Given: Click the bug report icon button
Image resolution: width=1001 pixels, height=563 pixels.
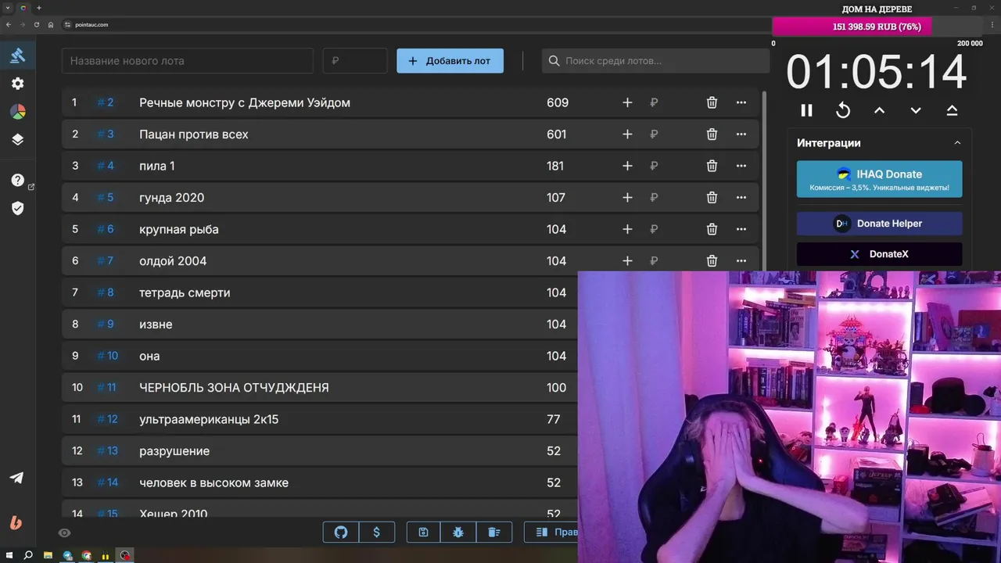Looking at the screenshot, I should [458, 533].
